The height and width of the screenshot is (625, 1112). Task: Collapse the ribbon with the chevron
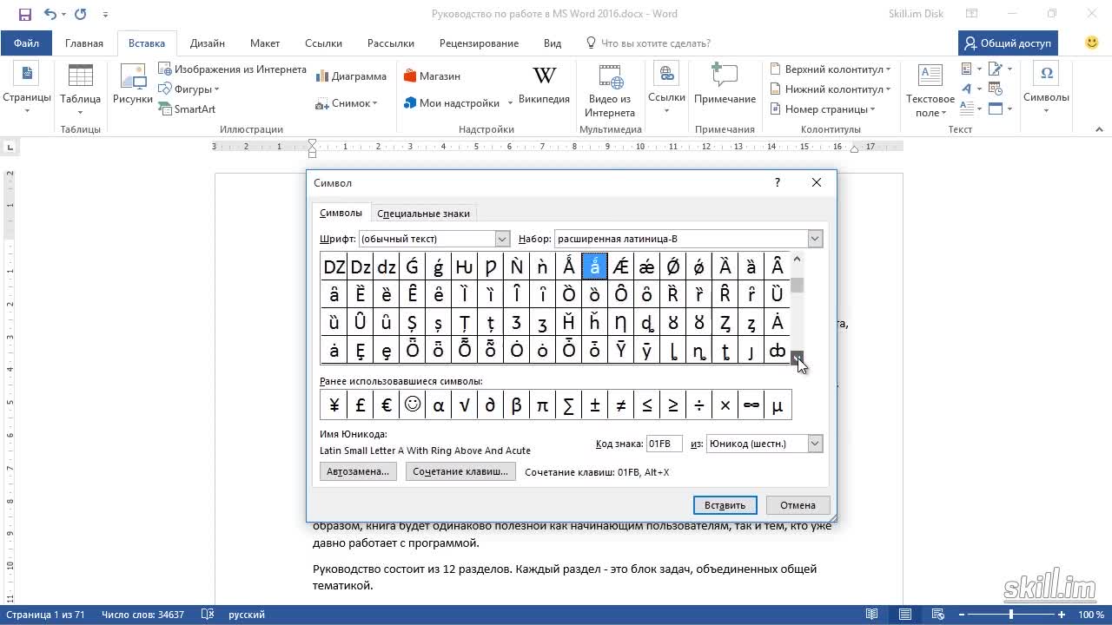(1099, 129)
